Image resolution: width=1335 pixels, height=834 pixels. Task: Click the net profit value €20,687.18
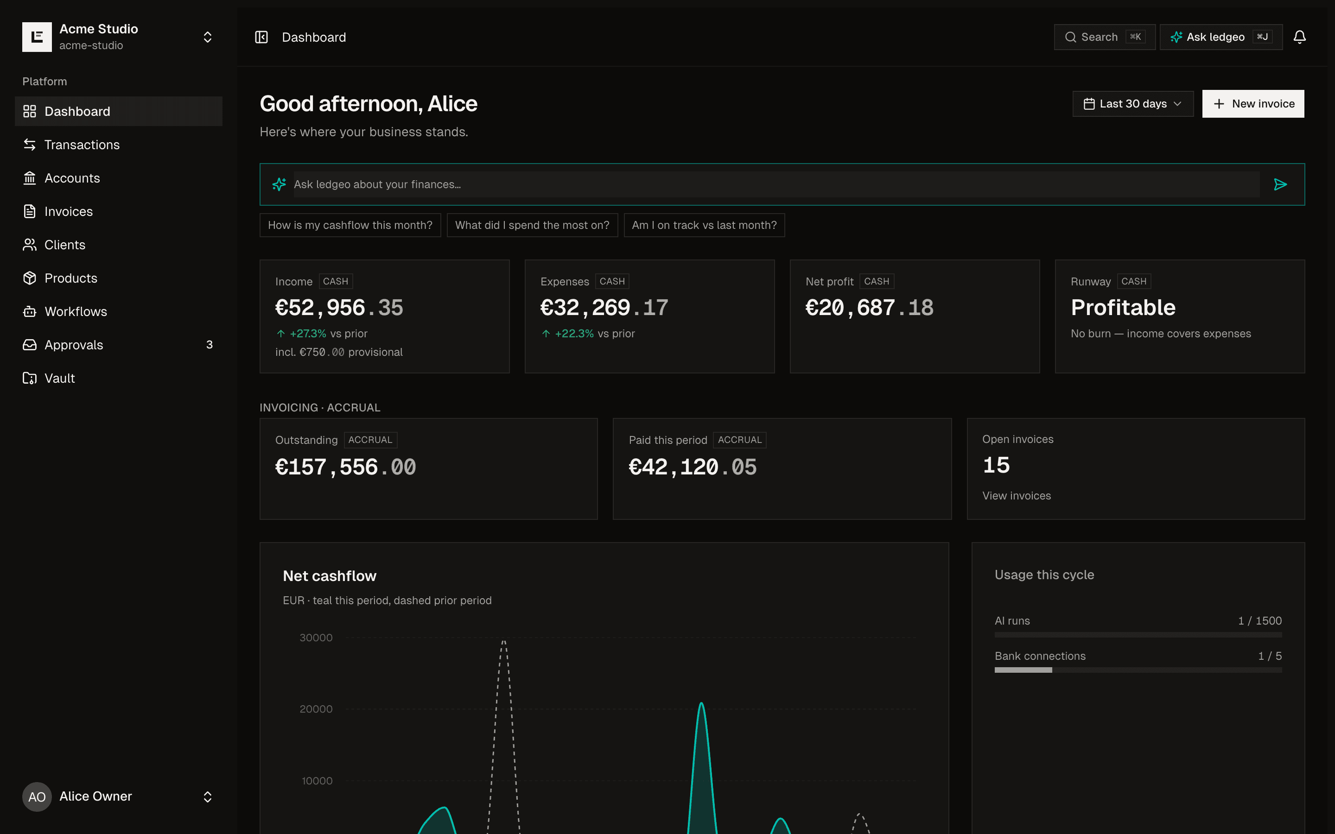tap(870, 308)
